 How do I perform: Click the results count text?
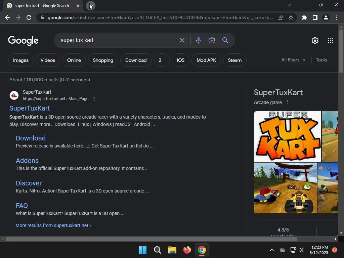(50, 80)
